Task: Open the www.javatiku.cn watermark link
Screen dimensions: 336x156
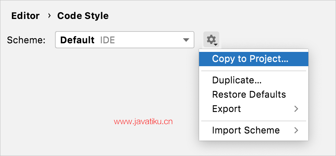Action: 143,122
